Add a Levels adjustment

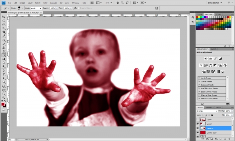[x=211, y=59]
